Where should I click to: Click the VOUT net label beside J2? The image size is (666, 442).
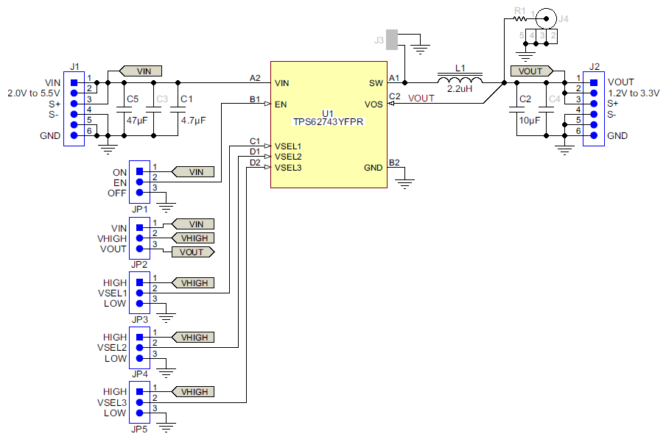(533, 71)
